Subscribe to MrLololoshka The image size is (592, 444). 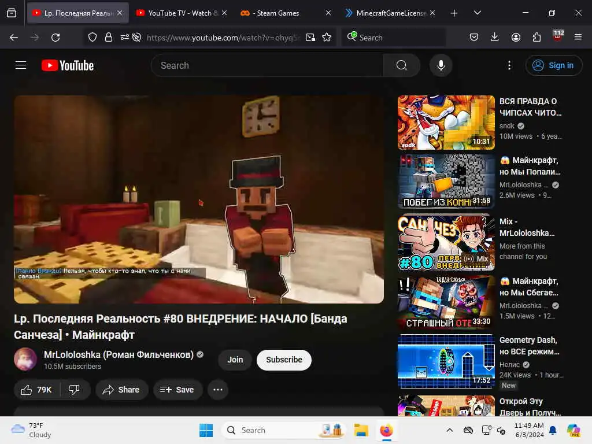[284, 360]
